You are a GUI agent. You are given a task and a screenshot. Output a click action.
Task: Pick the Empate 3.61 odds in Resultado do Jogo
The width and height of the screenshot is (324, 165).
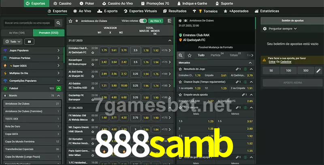pyautogui.click(x=216, y=75)
